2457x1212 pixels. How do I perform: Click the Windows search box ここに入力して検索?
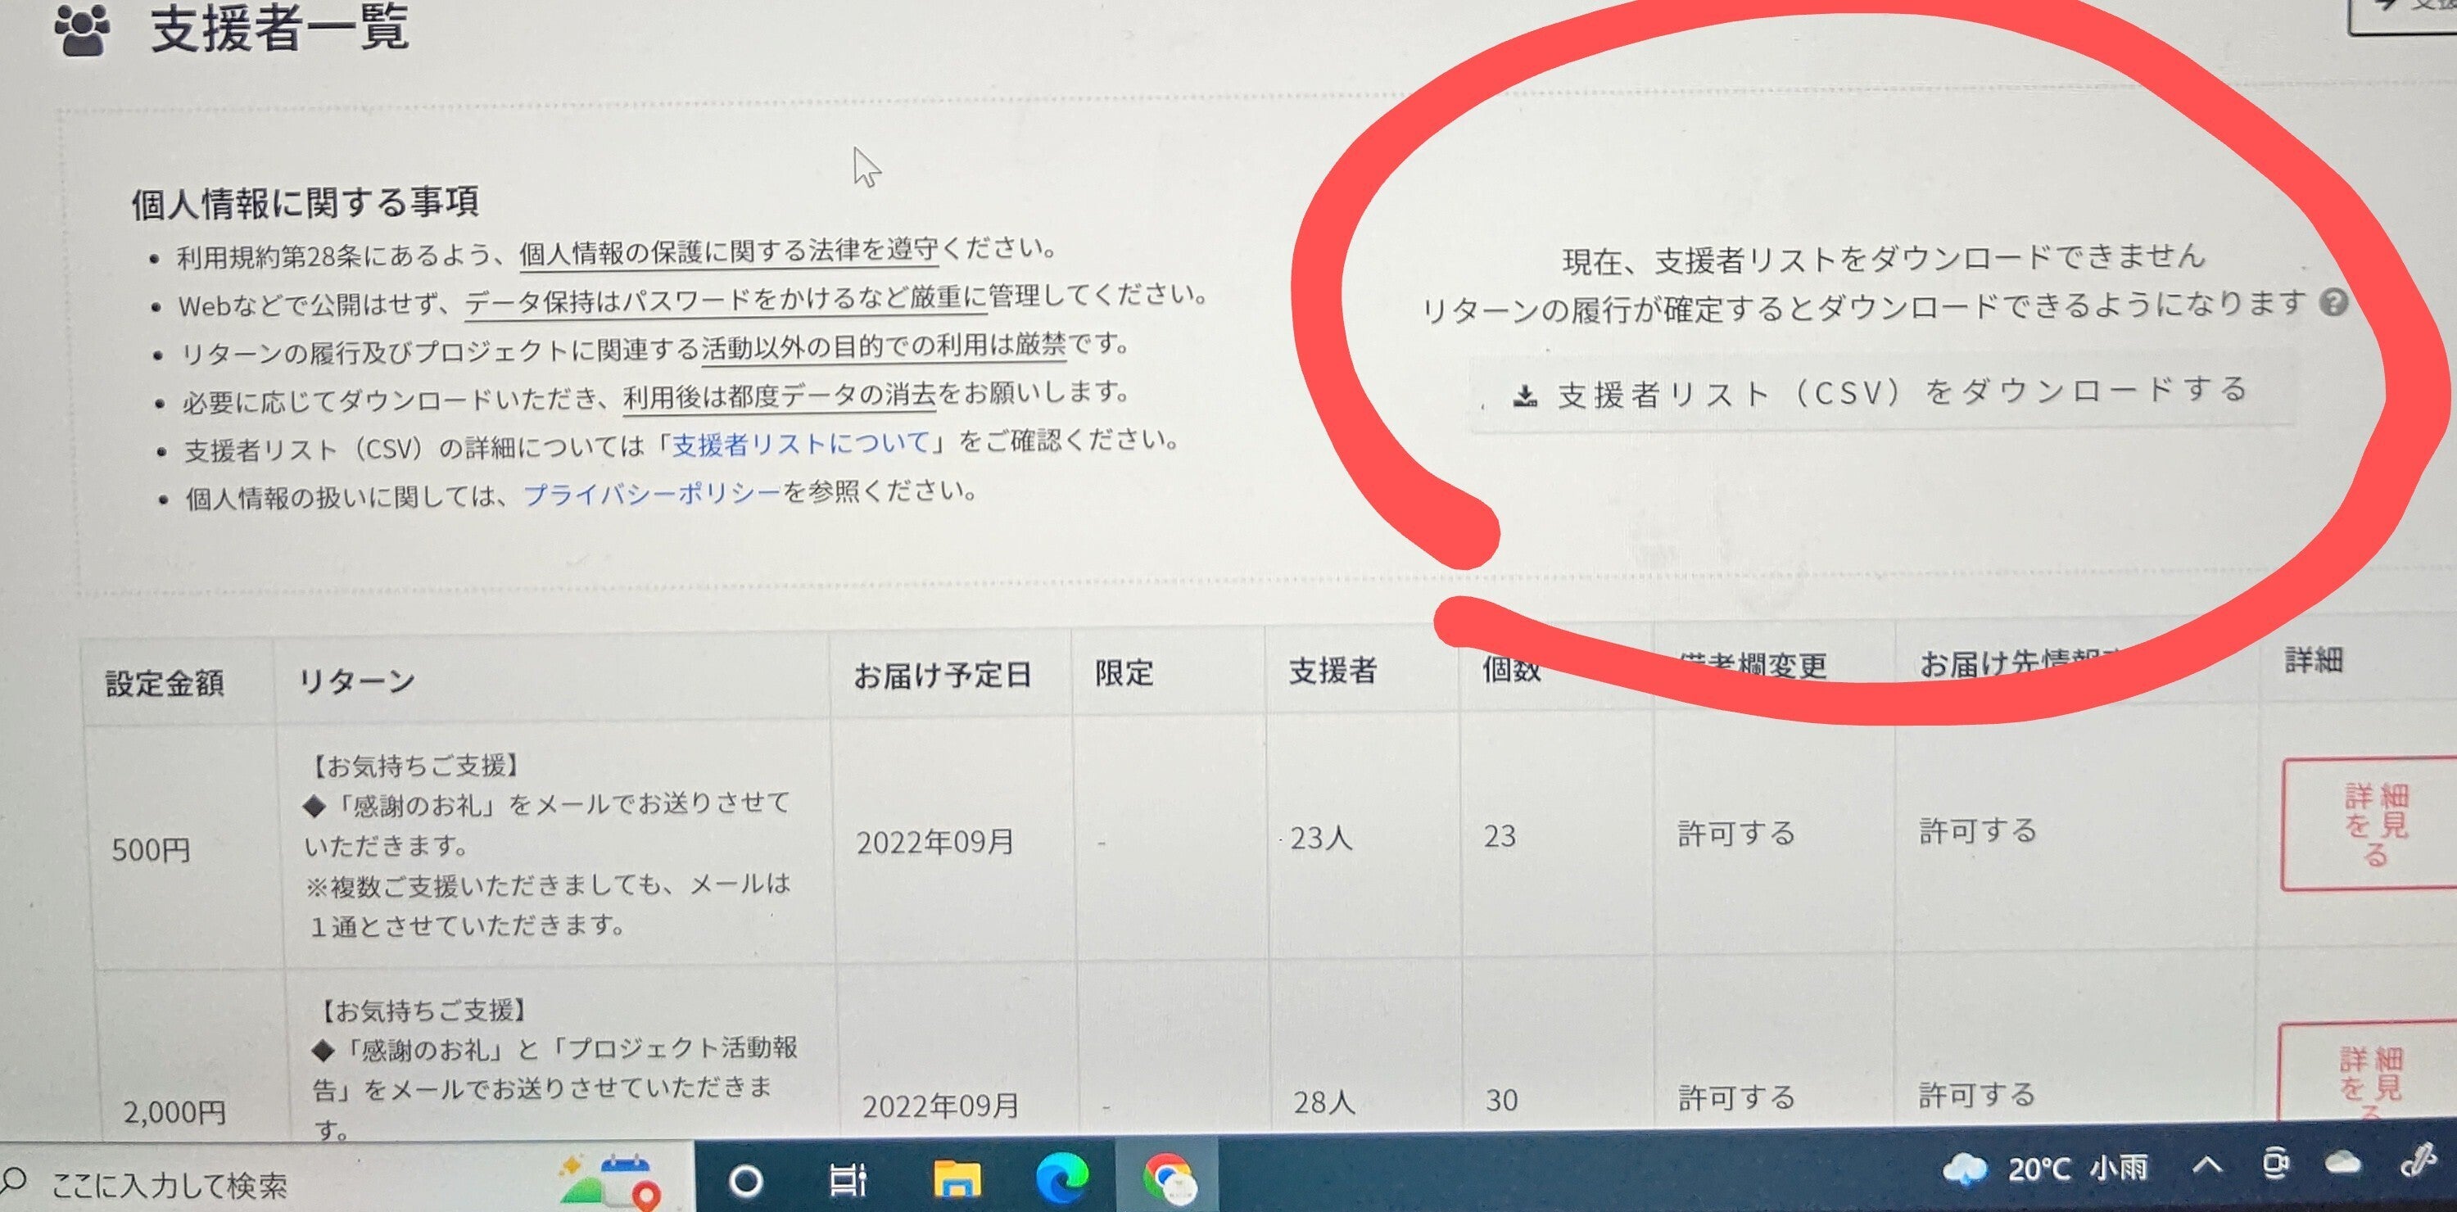pos(169,1185)
